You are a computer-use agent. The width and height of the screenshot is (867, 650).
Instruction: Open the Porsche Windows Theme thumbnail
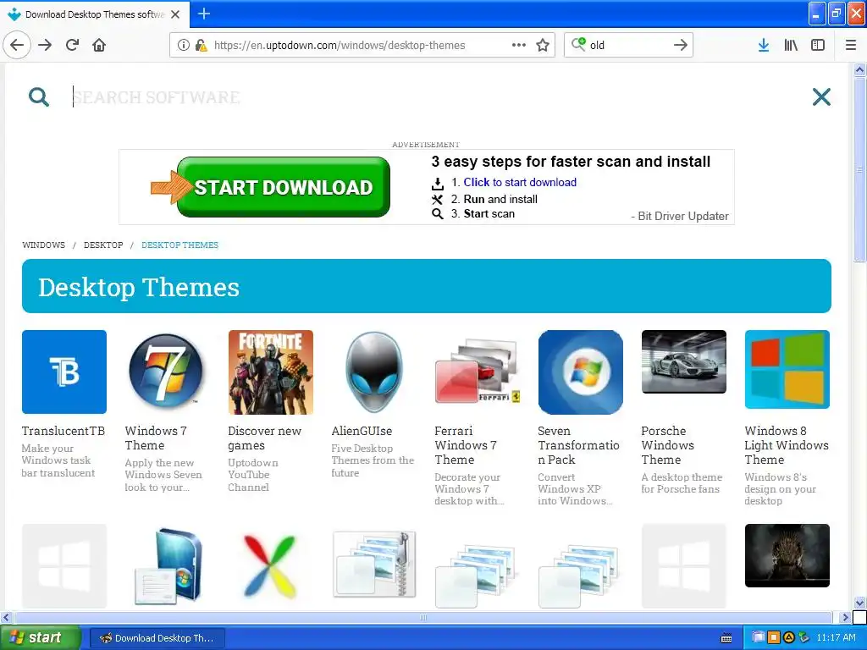point(684,361)
